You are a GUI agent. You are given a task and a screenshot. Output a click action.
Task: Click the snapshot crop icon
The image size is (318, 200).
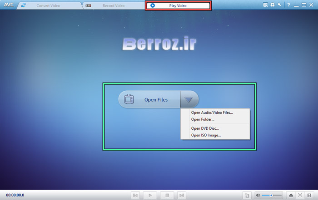(247, 195)
